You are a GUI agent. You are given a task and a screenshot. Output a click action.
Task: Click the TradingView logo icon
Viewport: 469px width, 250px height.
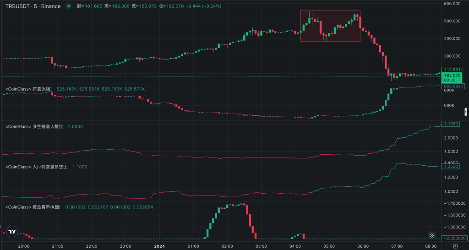pos(12,232)
